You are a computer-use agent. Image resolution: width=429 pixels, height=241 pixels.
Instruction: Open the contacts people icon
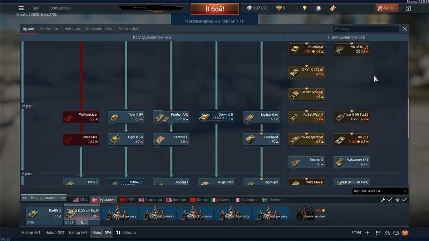pyautogui.click(x=387, y=233)
